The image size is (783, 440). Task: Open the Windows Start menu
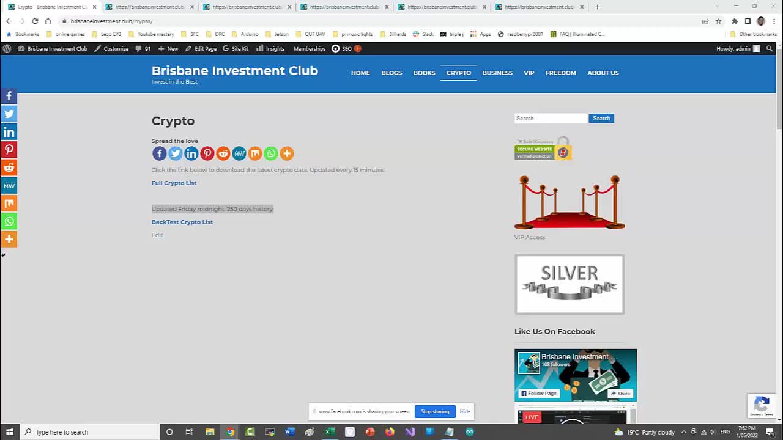9,432
